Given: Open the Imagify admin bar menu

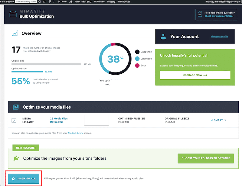Looking at the screenshot, I should coord(111,2).
